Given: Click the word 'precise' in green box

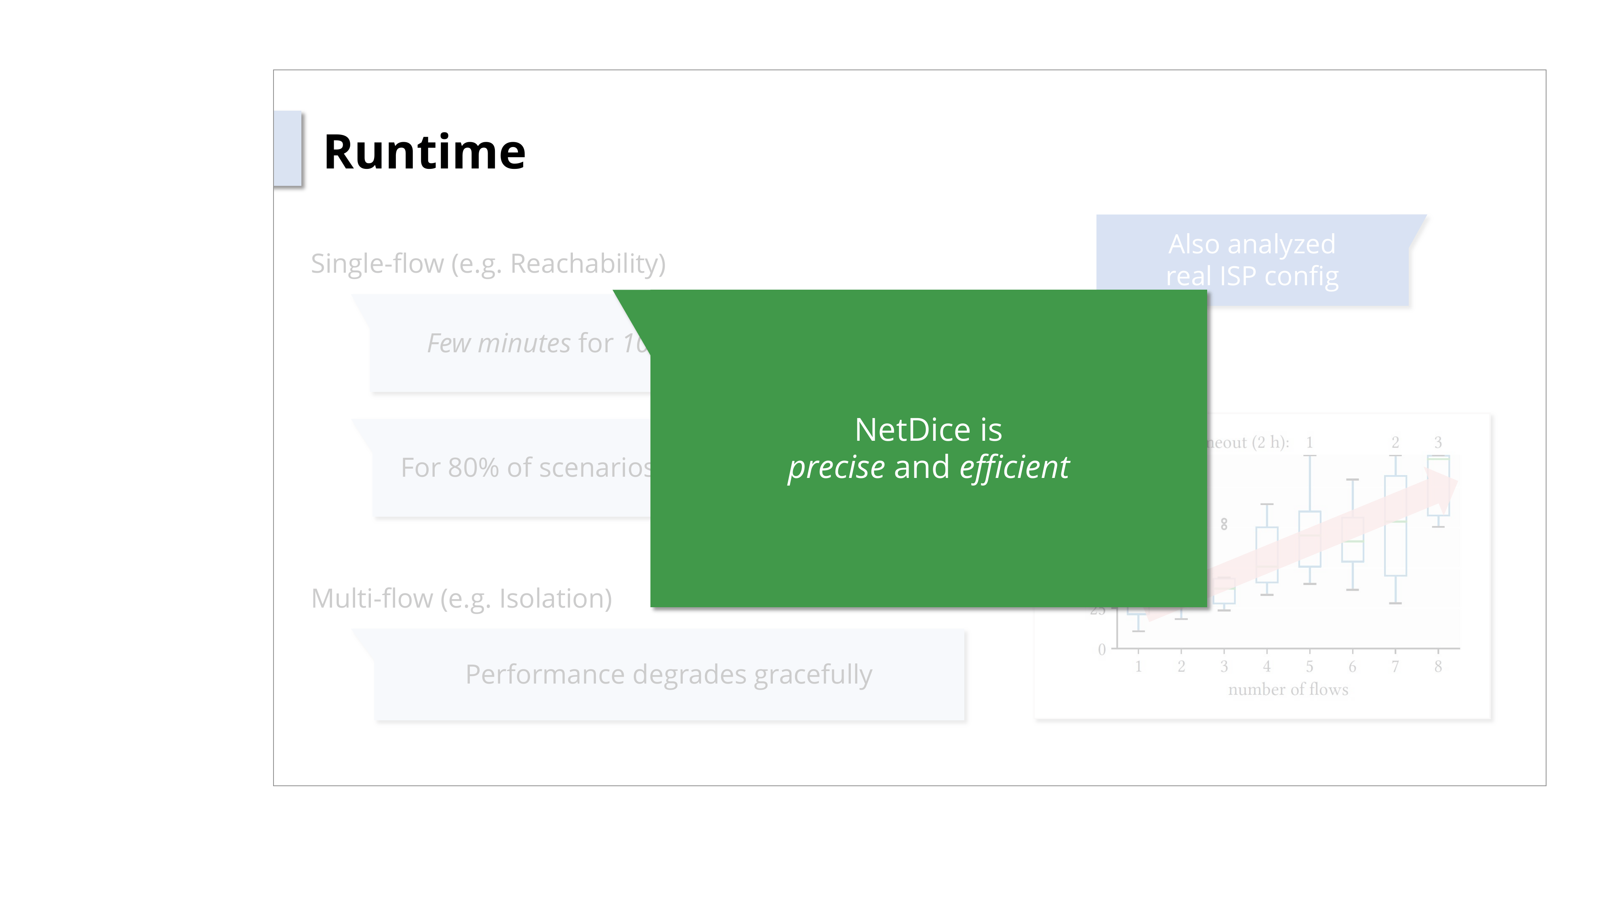Looking at the screenshot, I should [x=836, y=468].
